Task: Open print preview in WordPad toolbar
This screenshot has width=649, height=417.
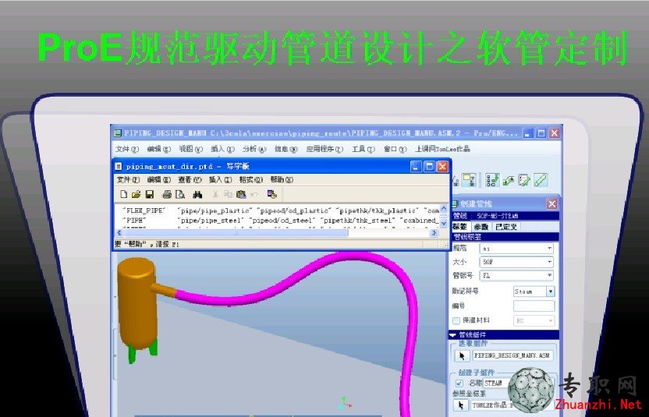Action: pyautogui.click(x=180, y=194)
